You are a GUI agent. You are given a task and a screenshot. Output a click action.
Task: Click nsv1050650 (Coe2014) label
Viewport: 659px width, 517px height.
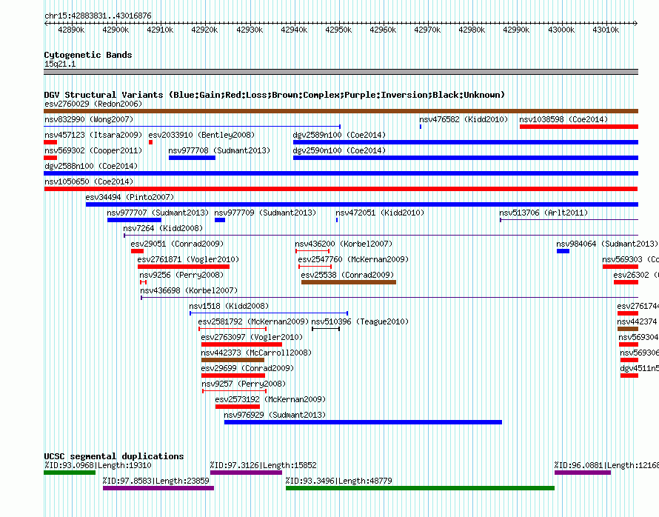coord(89,181)
